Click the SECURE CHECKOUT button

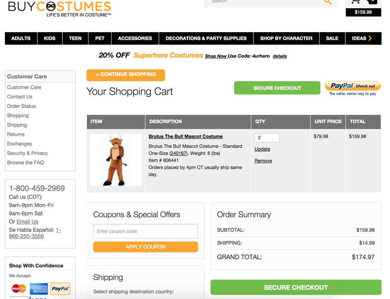(x=277, y=88)
